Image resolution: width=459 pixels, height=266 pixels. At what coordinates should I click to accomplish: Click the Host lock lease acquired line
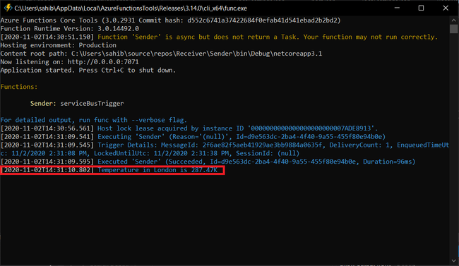189,128
